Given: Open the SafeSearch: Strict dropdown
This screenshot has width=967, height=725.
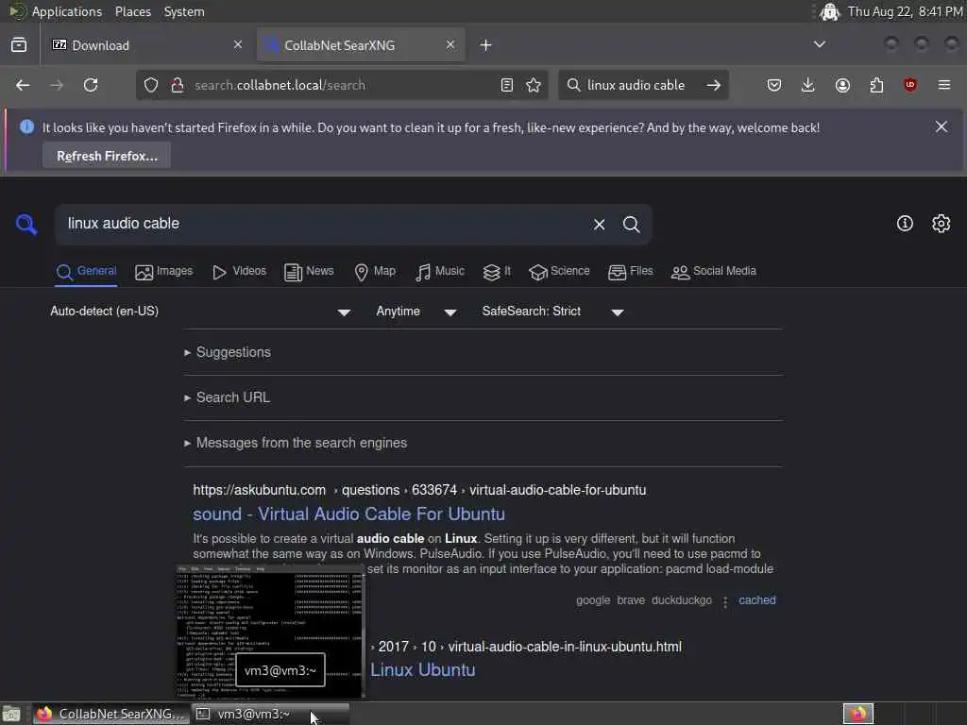Looking at the screenshot, I should tap(552, 312).
